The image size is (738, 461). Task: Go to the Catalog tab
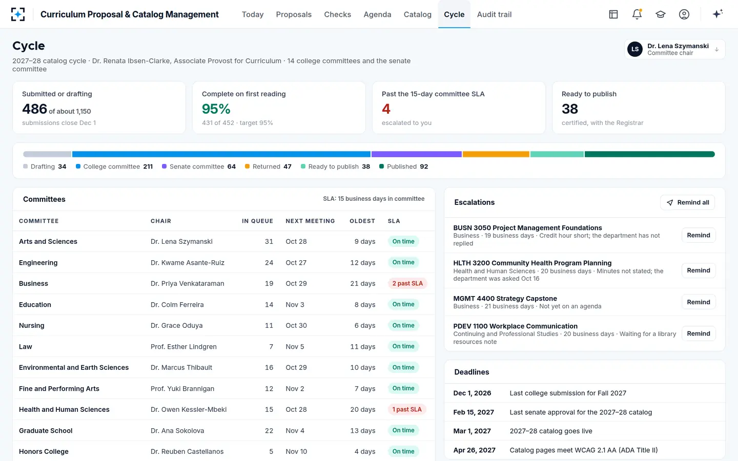418,14
